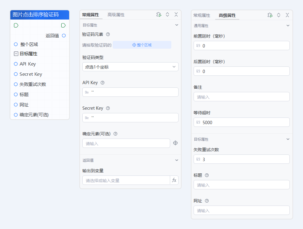Collapse the 通用属性 section in right panel
Screen dimensions: 303x229
pyautogui.click(x=288, y=26)
